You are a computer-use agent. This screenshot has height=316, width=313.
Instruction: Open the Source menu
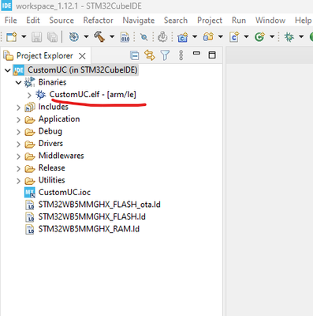(x=61, y=21)
